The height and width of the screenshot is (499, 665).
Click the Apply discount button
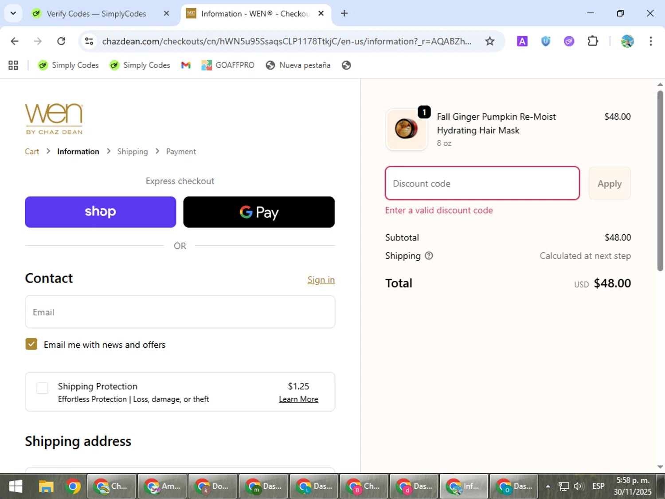[610, 183]
